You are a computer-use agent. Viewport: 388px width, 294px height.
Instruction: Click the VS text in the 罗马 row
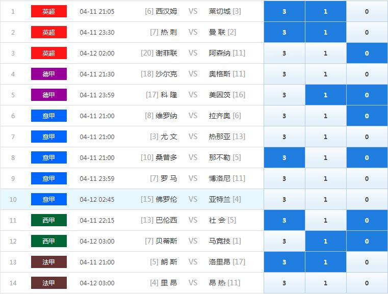pos(193,178)
